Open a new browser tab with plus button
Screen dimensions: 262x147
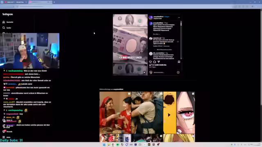[x=54, y=2]
